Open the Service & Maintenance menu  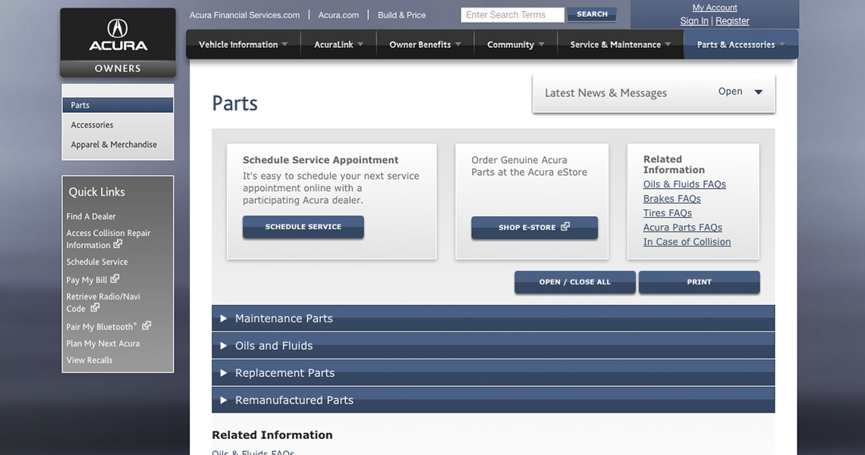(x=620, y=45)
